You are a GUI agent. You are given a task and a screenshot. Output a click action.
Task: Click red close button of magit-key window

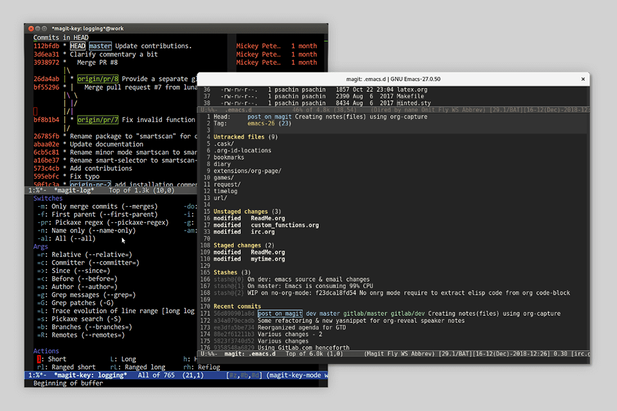tap(31, 28)
